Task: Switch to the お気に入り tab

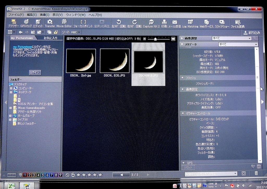Action: [x=50, y=38]
